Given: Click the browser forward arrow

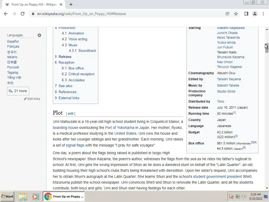Looking at the screenshot, I should [14, 14].
